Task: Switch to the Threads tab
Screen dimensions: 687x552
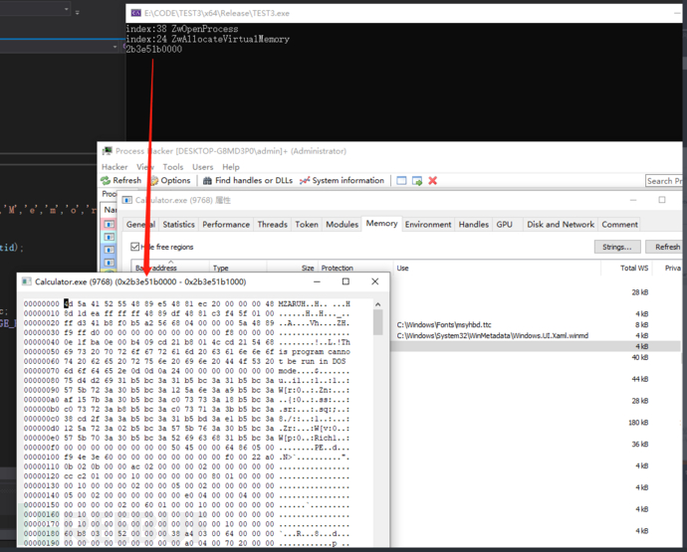Action: click(x=272, y=224)
